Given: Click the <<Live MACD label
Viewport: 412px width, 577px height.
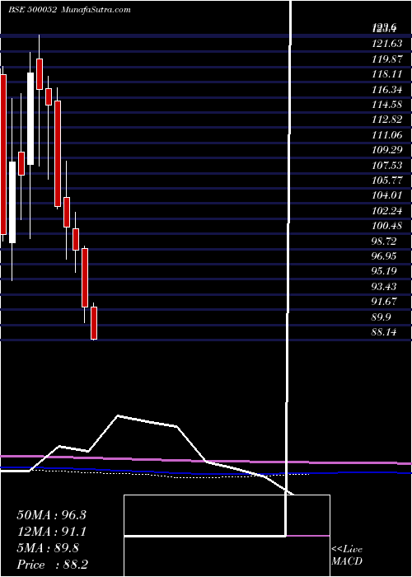Looking at the screenshot, I should (x=347, y=556).
